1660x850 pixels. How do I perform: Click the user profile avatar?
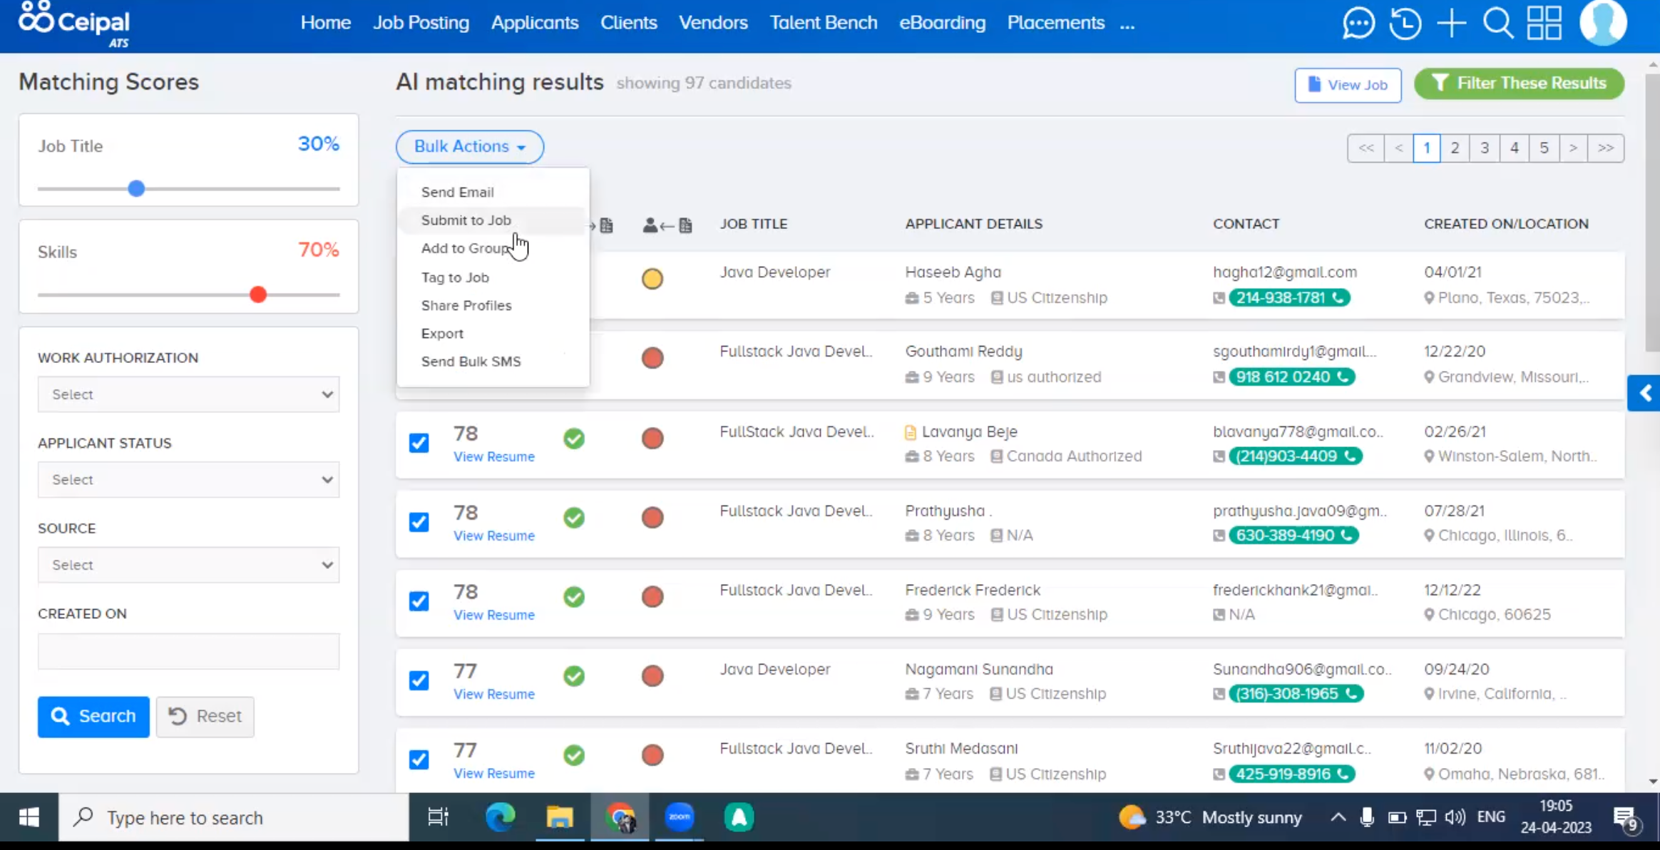pyautogui.click(x=1603, y=24)
